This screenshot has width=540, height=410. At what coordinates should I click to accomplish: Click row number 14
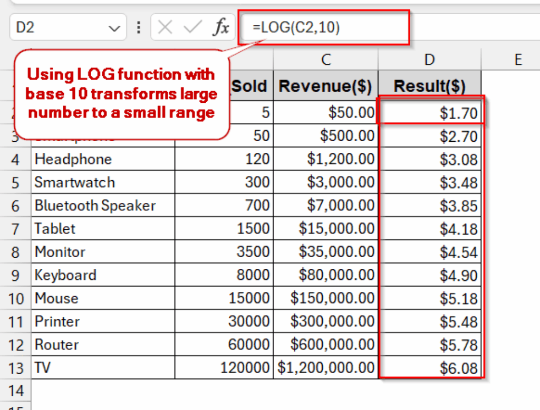pos(15,390)
